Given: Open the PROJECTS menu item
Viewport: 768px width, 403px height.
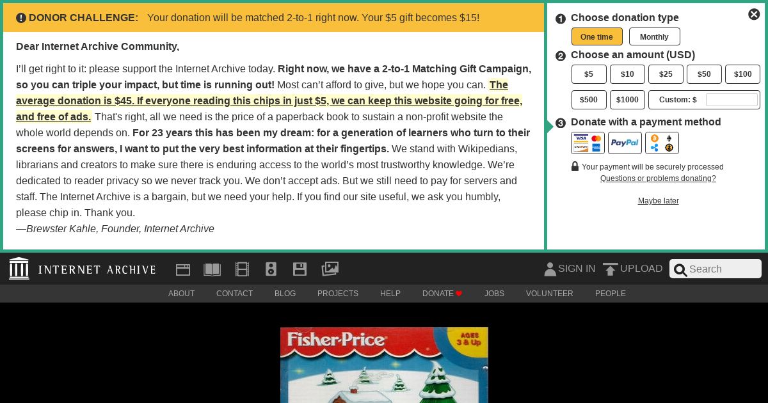Looking at the screenshot, I should click(338, 294).
